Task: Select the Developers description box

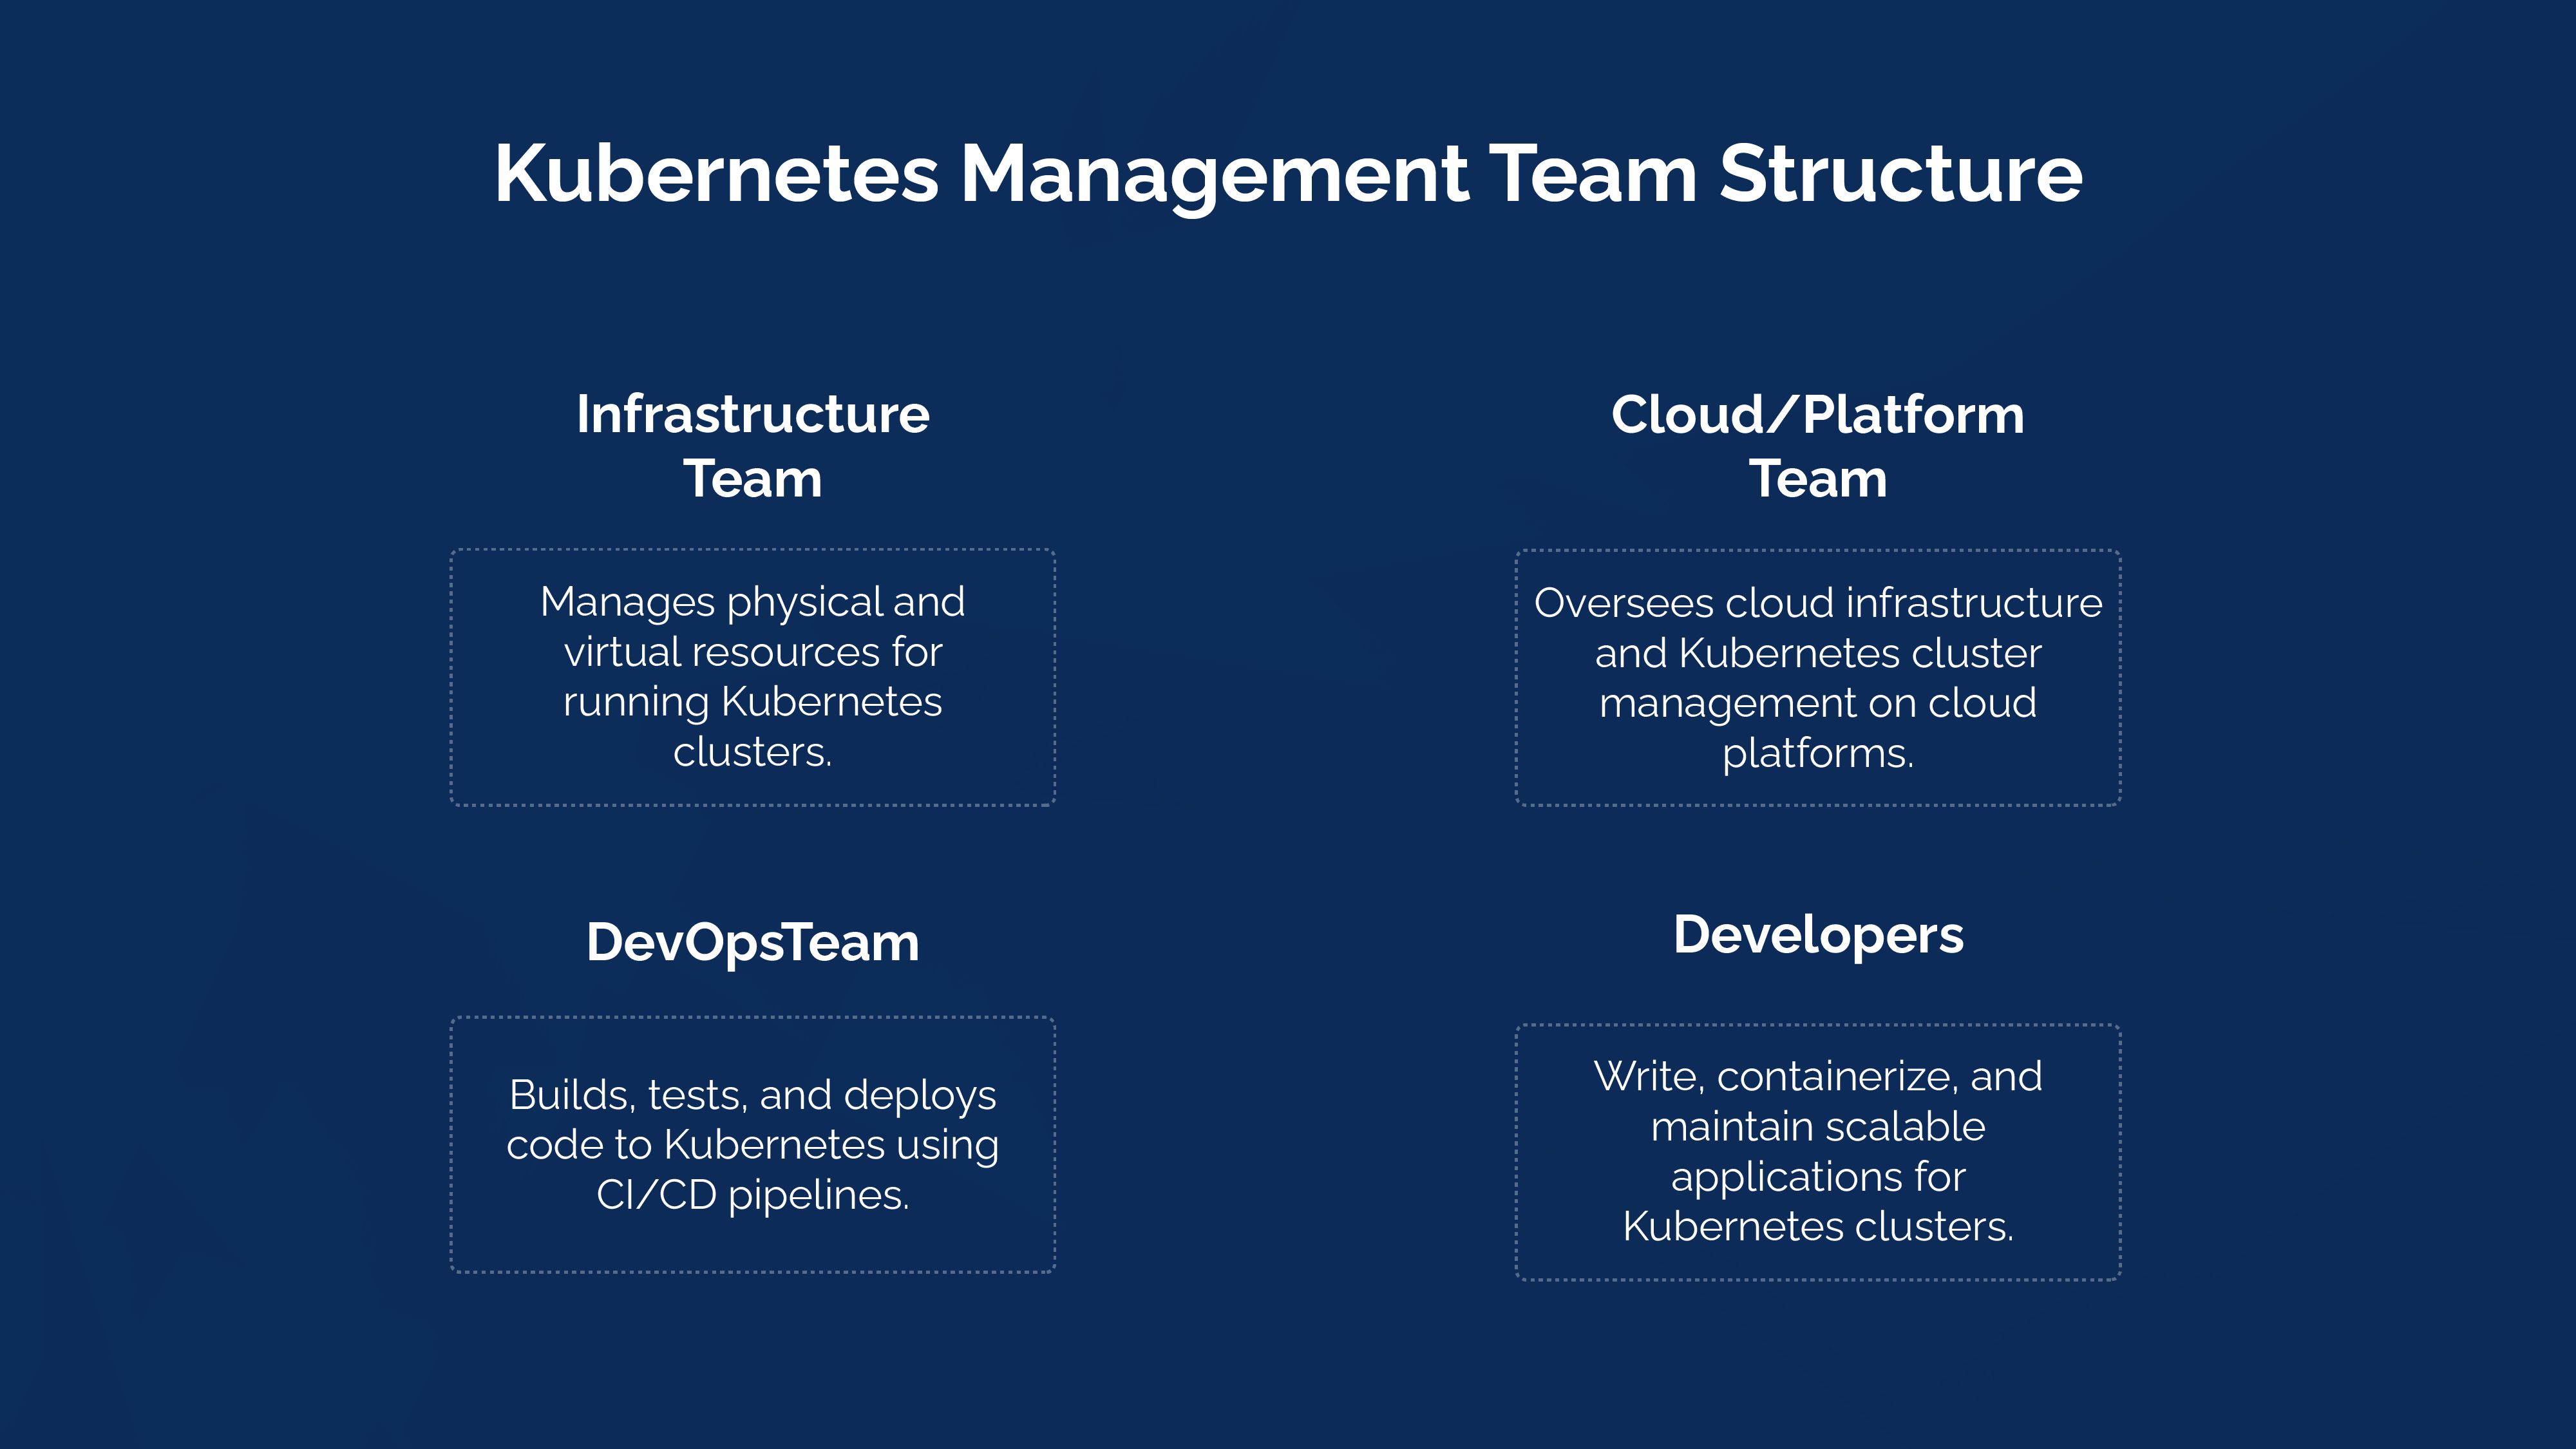Action: coord(1817,1150)
